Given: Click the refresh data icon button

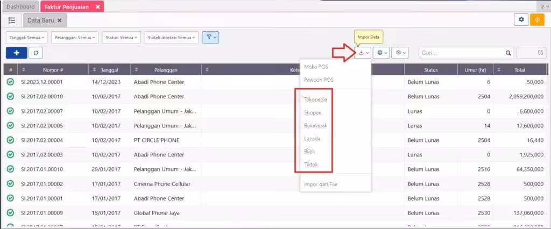Looking at the screenshot, I should pos(36,53).
